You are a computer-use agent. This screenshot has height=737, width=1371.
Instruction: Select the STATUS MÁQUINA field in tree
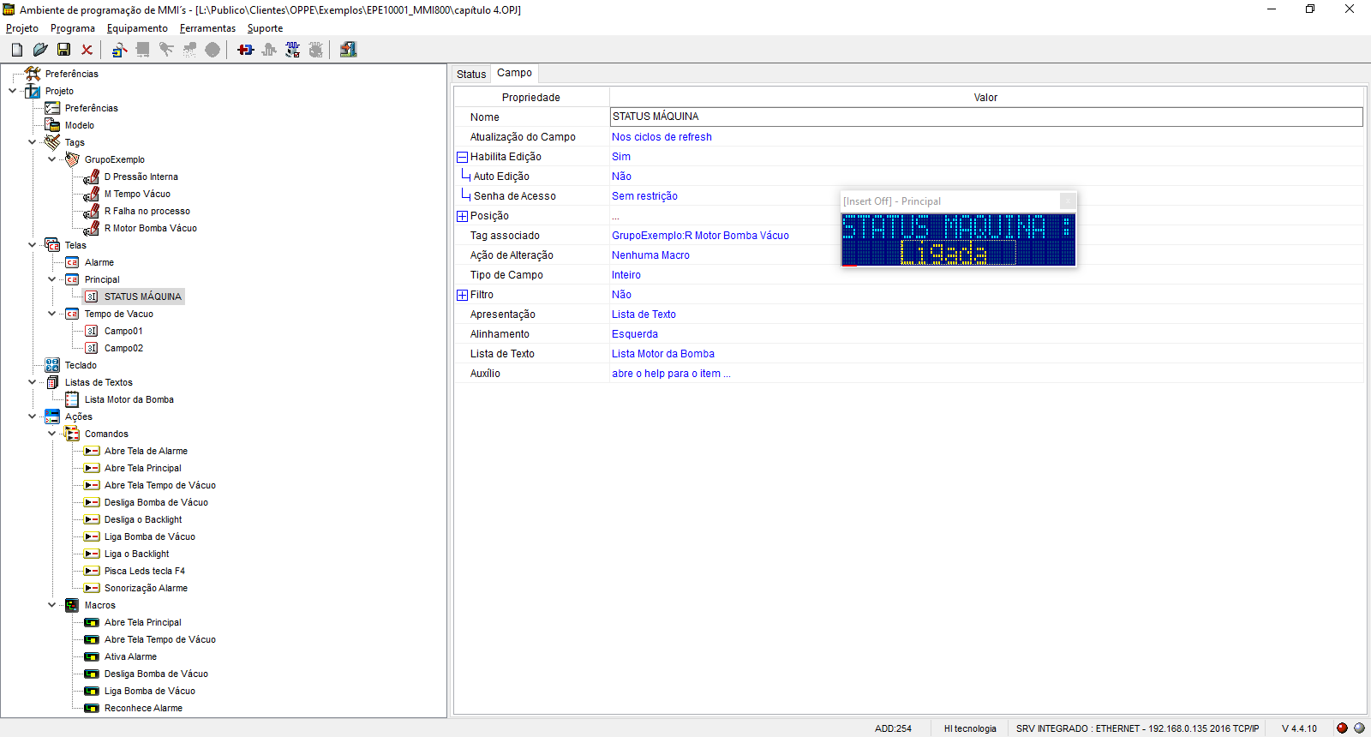(143, 297)
